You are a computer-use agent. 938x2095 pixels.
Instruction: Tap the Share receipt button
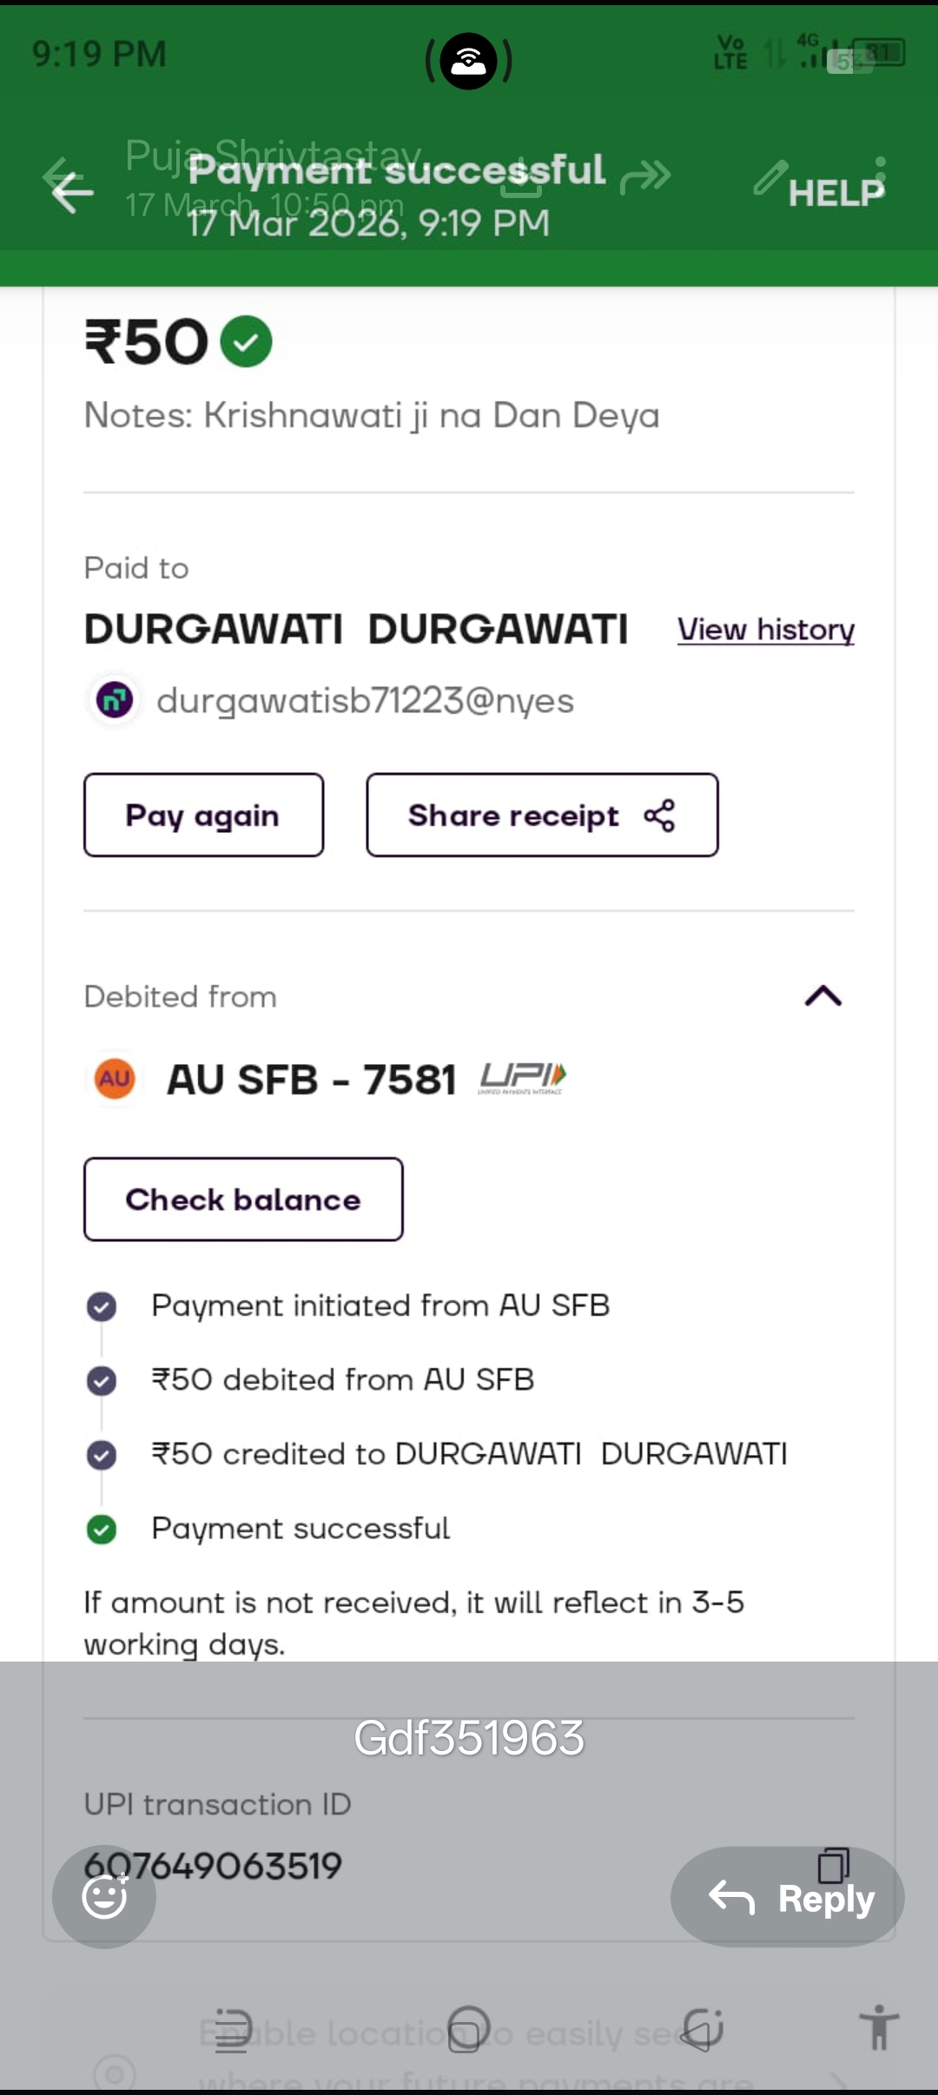pos(542,816)
